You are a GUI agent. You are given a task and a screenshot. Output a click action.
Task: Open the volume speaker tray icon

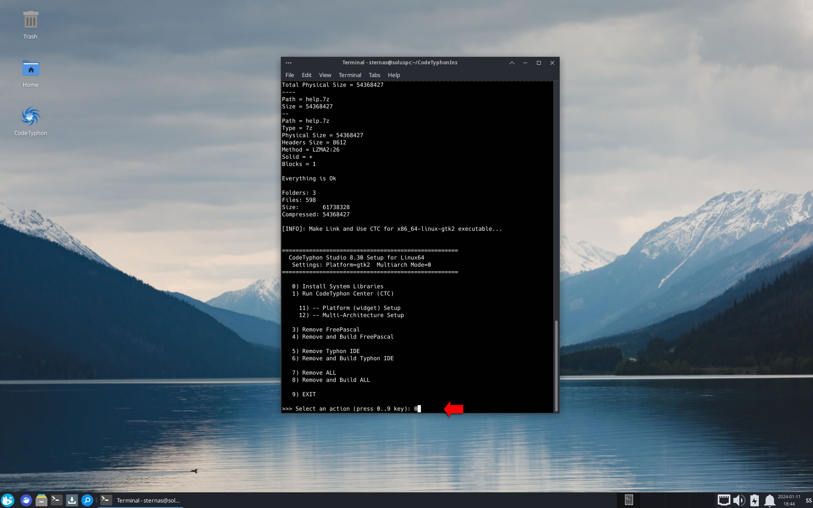(x=739, y=500)
